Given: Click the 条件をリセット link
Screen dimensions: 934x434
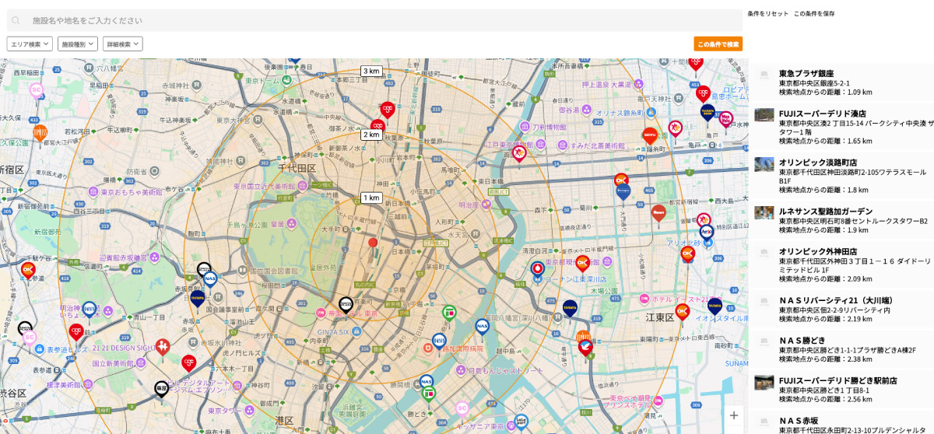Looking at the screenshot, I should [x=767, y=14].
